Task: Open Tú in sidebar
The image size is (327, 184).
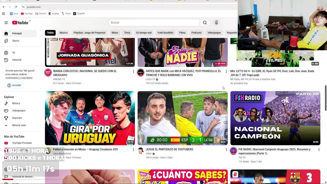Action: (19, 52)
